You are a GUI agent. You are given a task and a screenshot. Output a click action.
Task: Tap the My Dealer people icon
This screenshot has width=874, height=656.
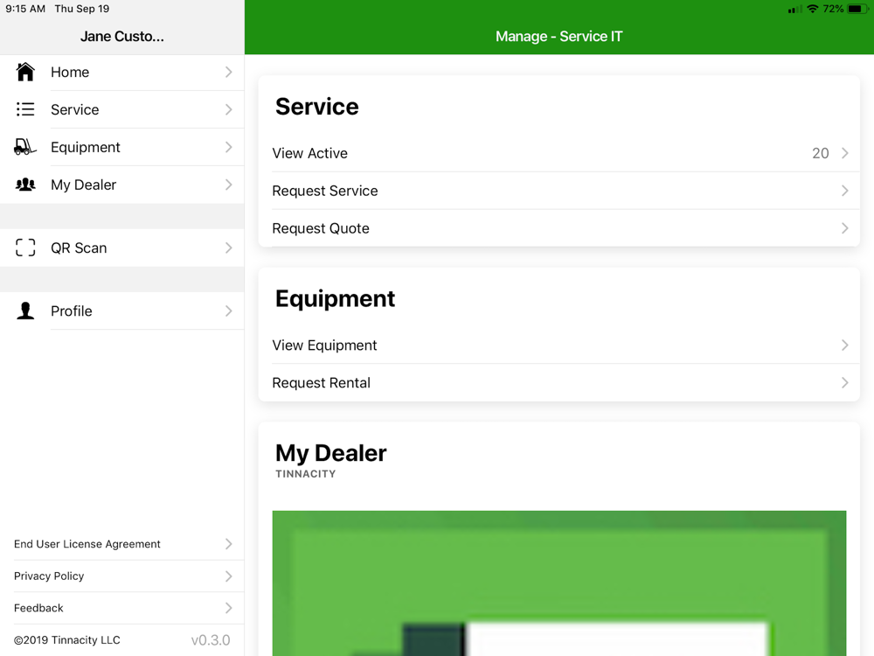click(x=25, y=185)
